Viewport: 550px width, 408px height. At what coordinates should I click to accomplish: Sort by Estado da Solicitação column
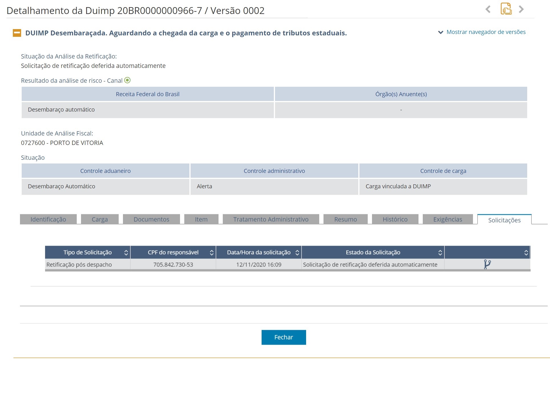tap(440, 253)
